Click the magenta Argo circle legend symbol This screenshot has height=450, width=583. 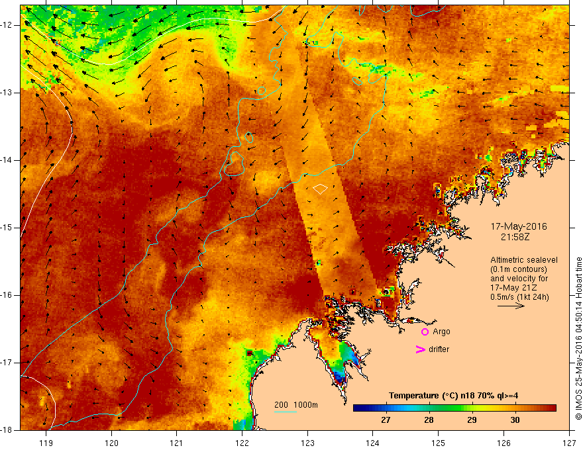(425, 332)
